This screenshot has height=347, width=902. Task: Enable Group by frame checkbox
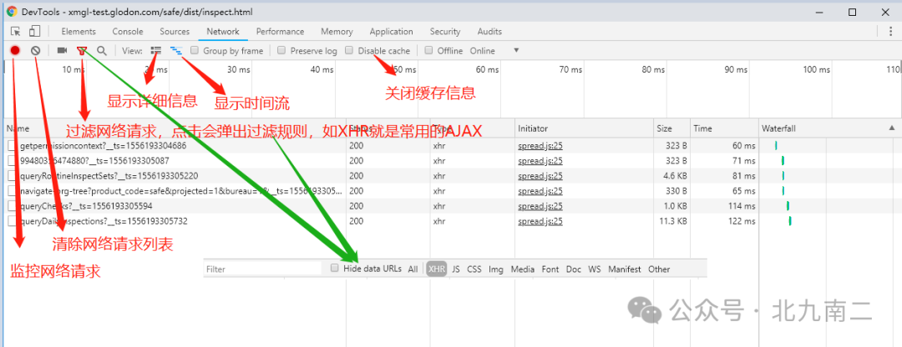pos(195,51)
